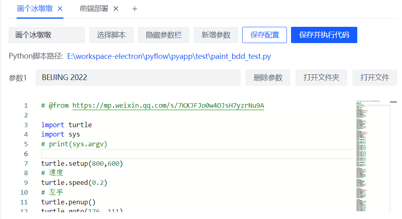Open the mp.weixin.qq.com URL in code
This screenshot has width=402, height=219.
coord(168,106)
